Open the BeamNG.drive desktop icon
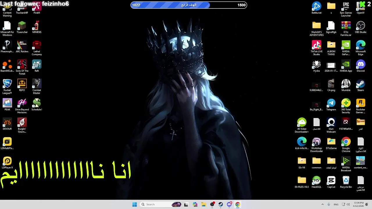This screenshot has height=209, width=372. 7,66
